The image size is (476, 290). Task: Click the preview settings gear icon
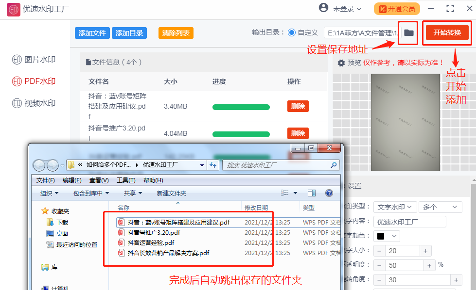coord(341,63)
